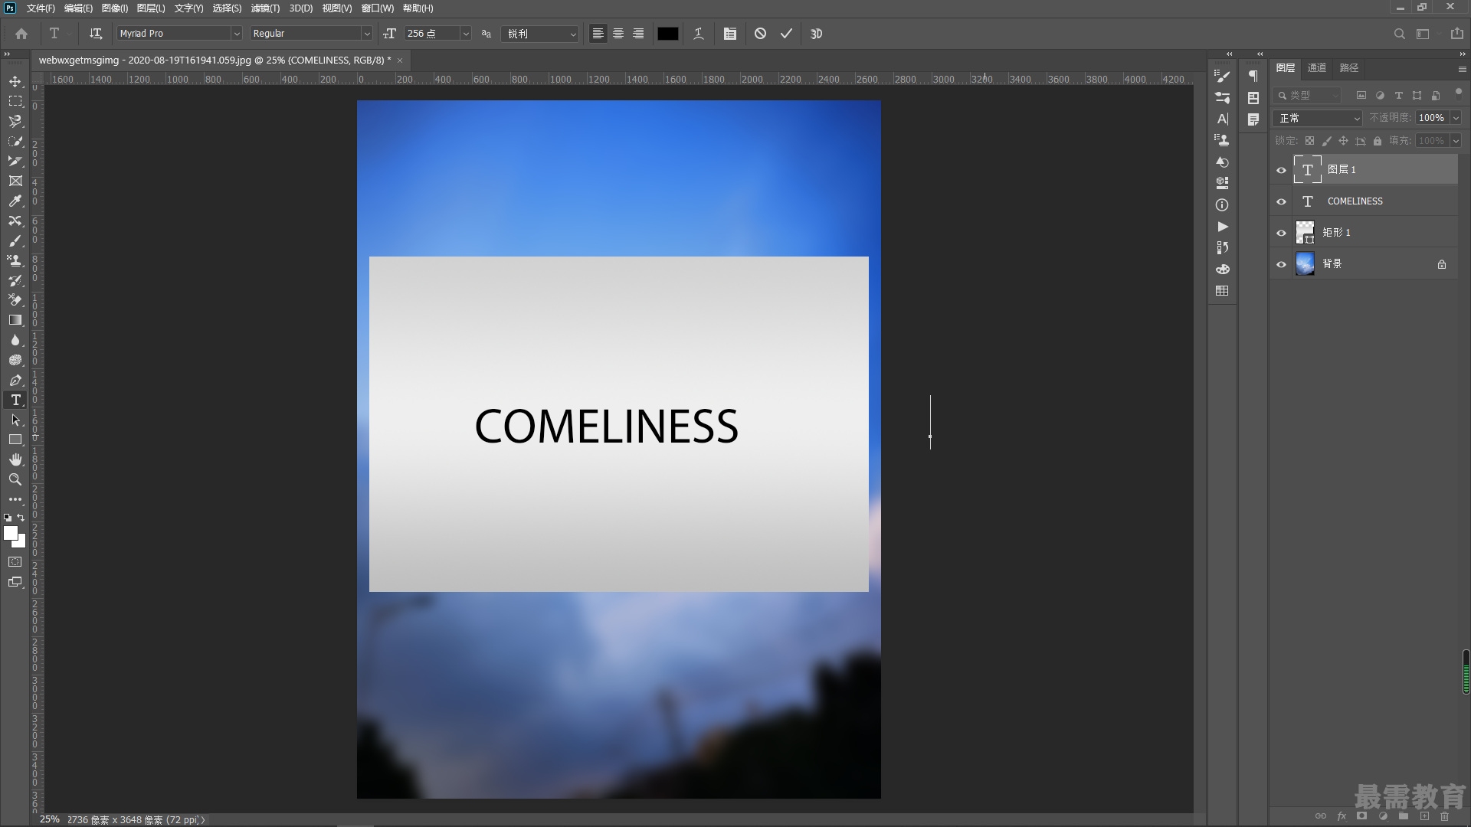This screenshot has height=827, width=1471.
Task: Hide the 图层 1 text layer
Action: [1281, 170]
